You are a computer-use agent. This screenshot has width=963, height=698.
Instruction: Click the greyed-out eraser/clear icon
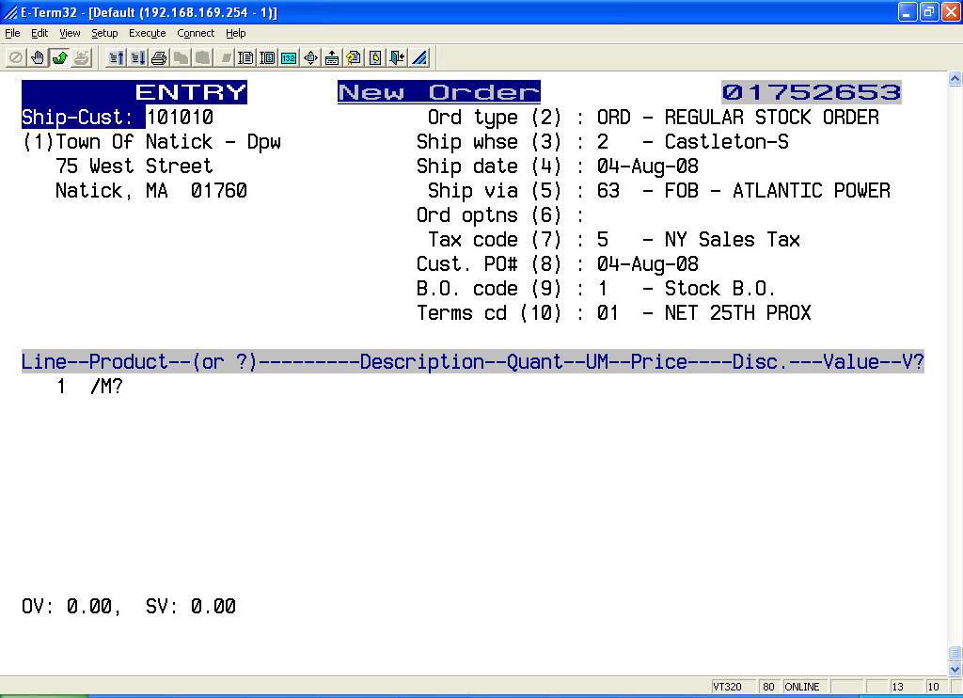225,58
